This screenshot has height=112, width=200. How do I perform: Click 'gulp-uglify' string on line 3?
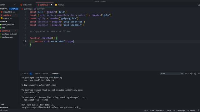coord(69,19)
